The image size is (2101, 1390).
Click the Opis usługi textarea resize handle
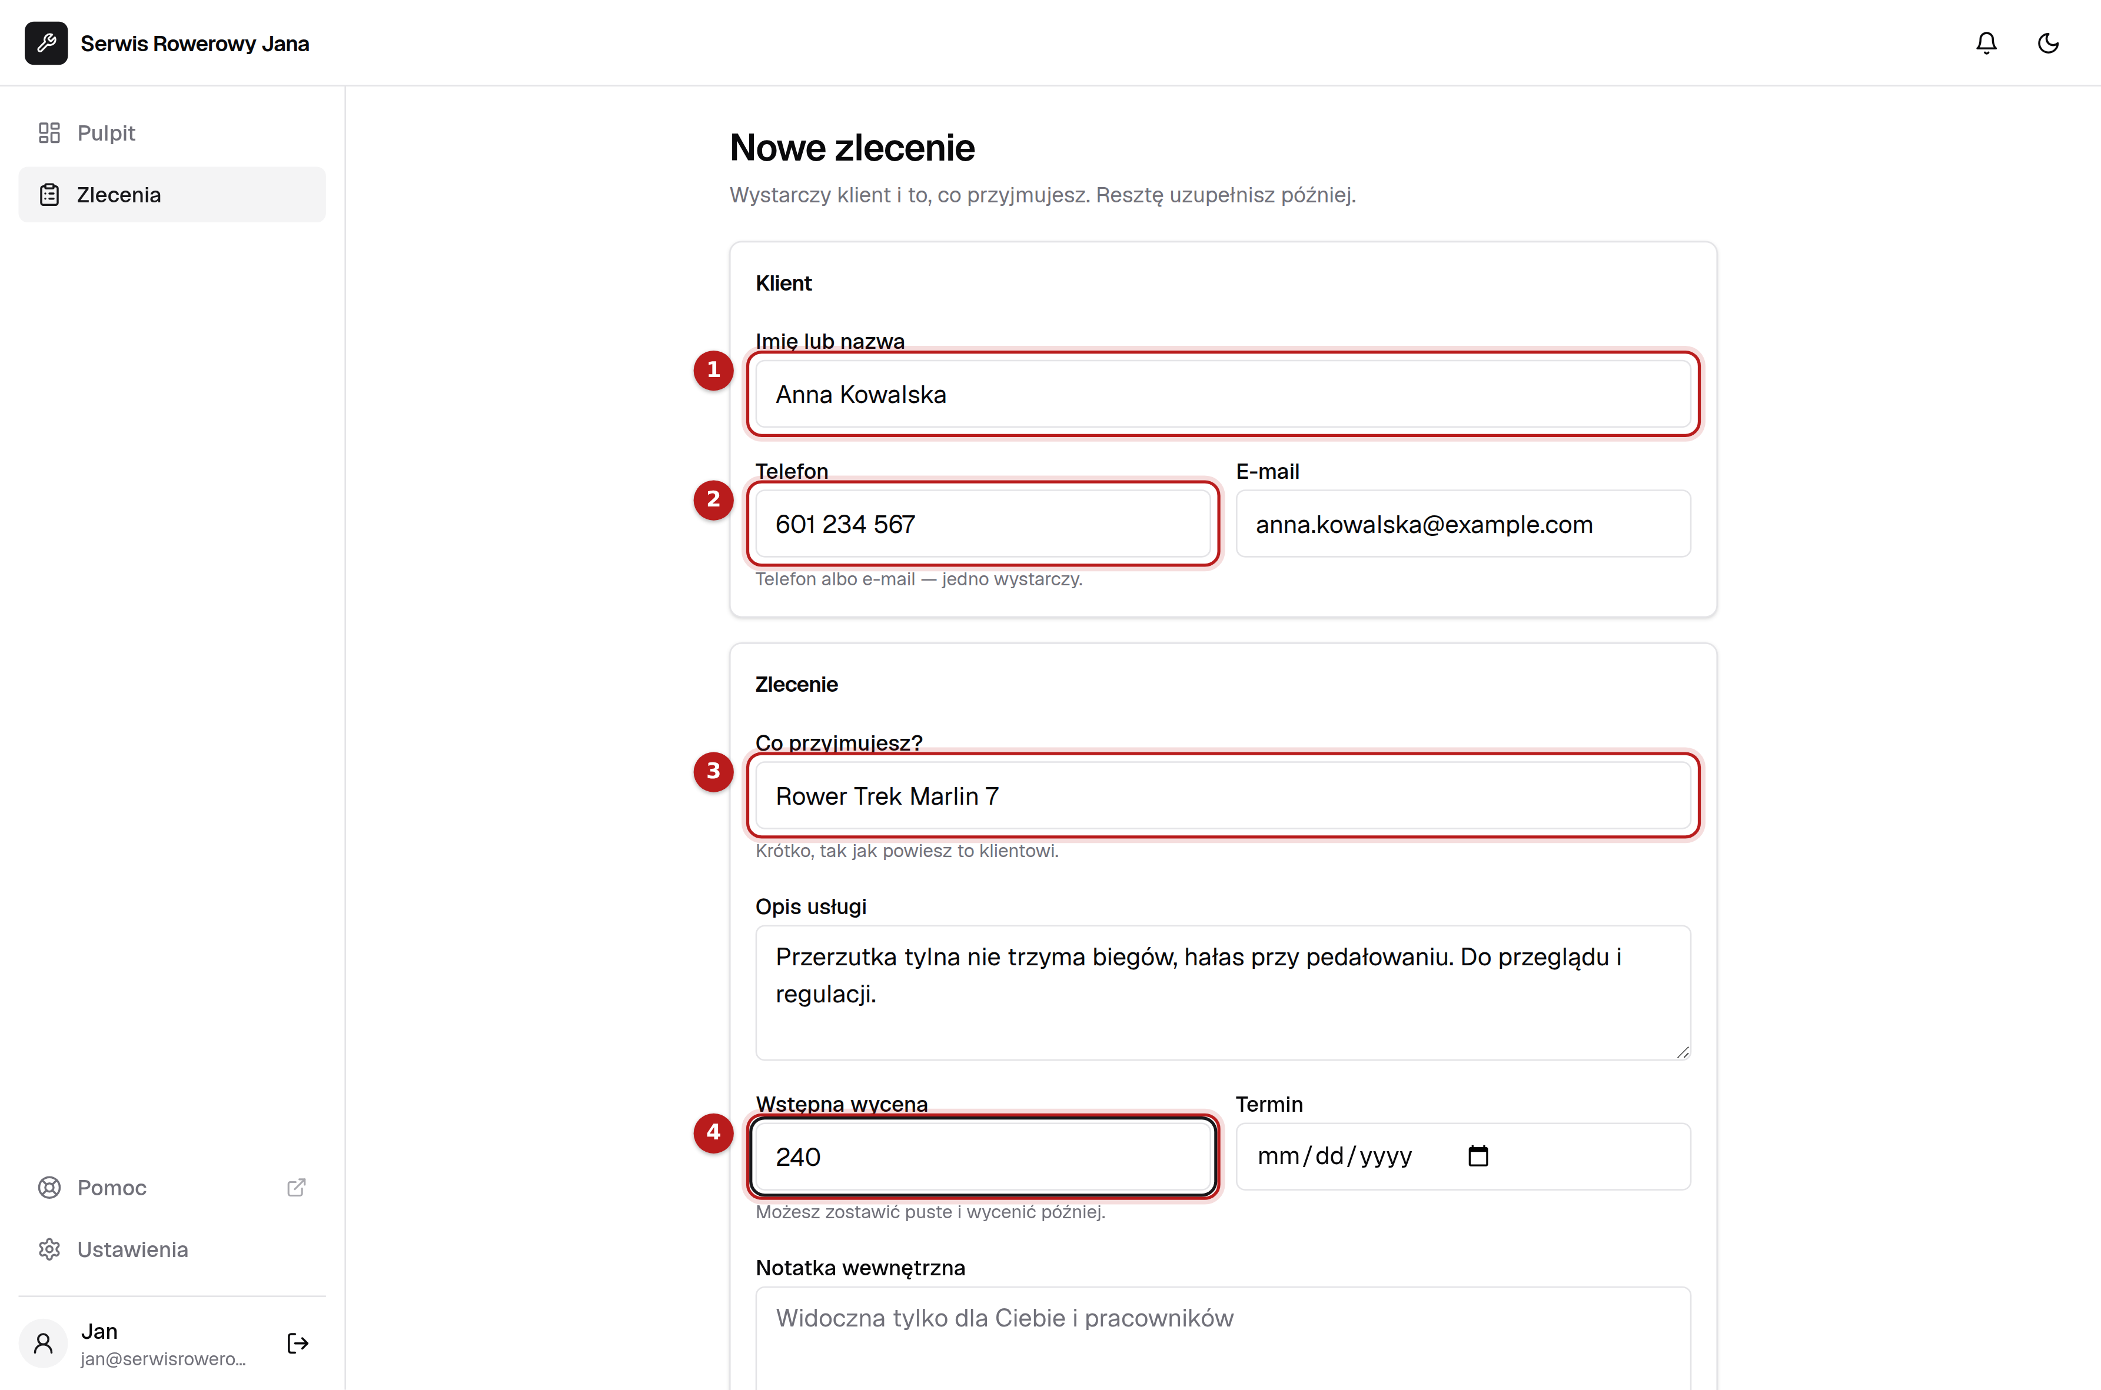(1683, 1051)
